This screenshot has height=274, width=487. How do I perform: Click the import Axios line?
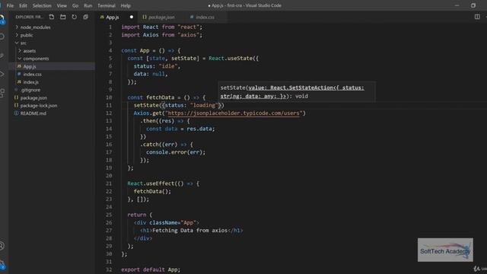[161, 35]
